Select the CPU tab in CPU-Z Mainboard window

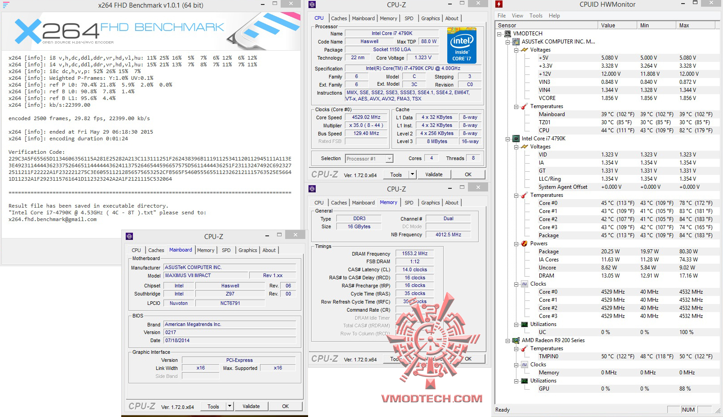coord(136,250)
